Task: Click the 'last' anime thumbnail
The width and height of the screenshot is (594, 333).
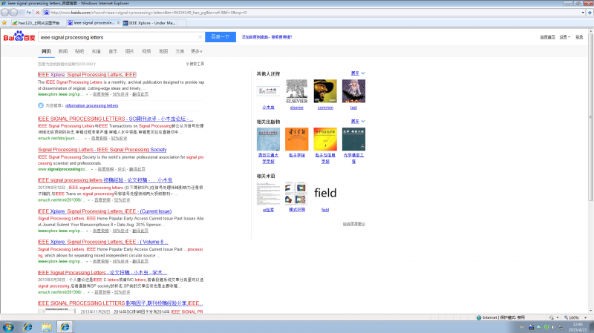Action: (x=354, y=91)
